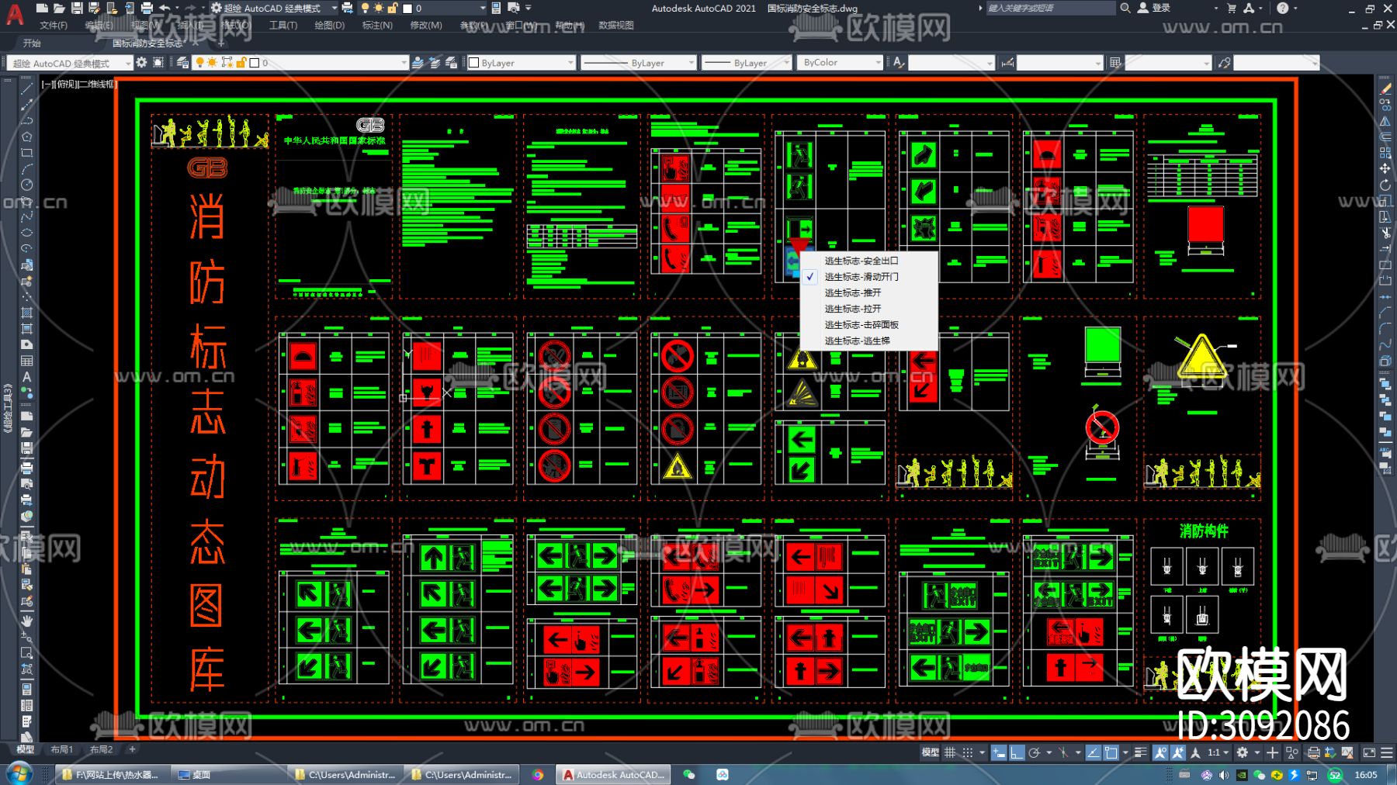Select the Rotate tool on the modify toolbar
The height and width of the screenshot is (785, 1397).
pos(1385,185)
